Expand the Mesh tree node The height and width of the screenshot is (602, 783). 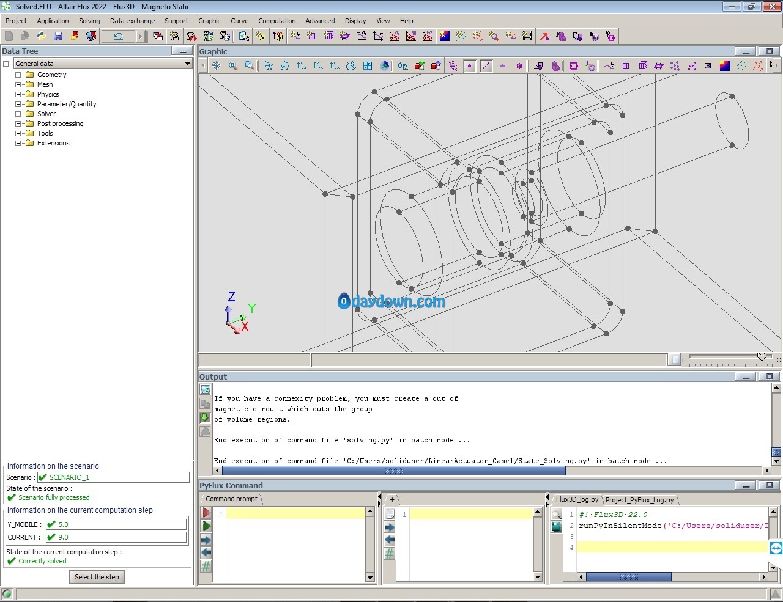tap(18, 84)
